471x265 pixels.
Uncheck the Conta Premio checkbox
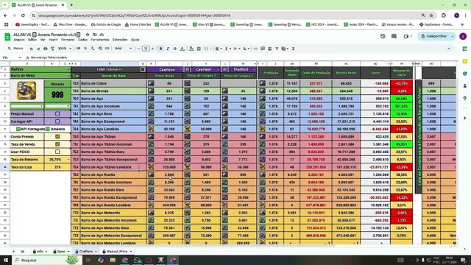pyautogui.click(x=57, y=136)
